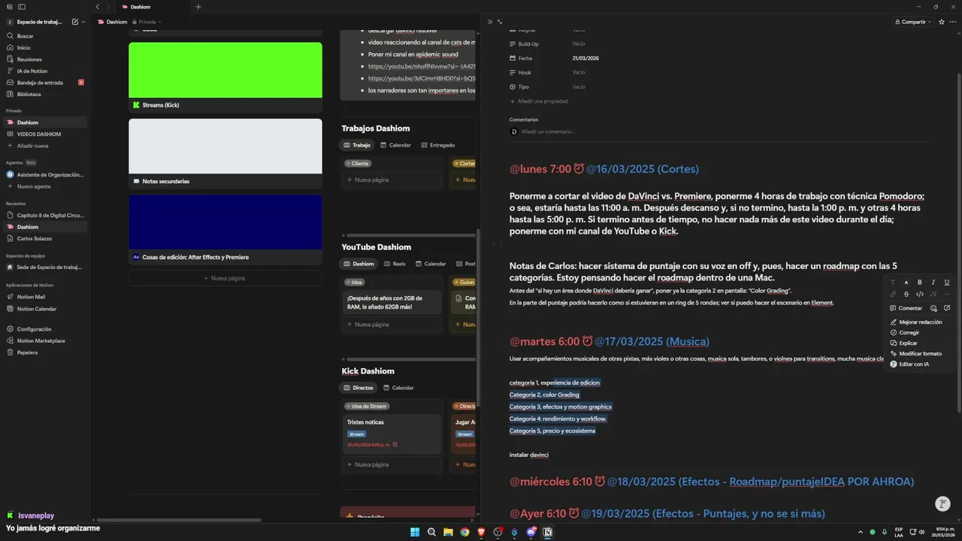
Task: Open Biblioteca in the sidebar
Action: tap(45, 94)
